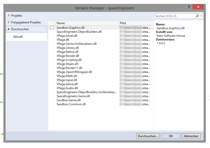
Task: Select VRage.Game.XmlSerializers.dll row
Action: point(101,44)
